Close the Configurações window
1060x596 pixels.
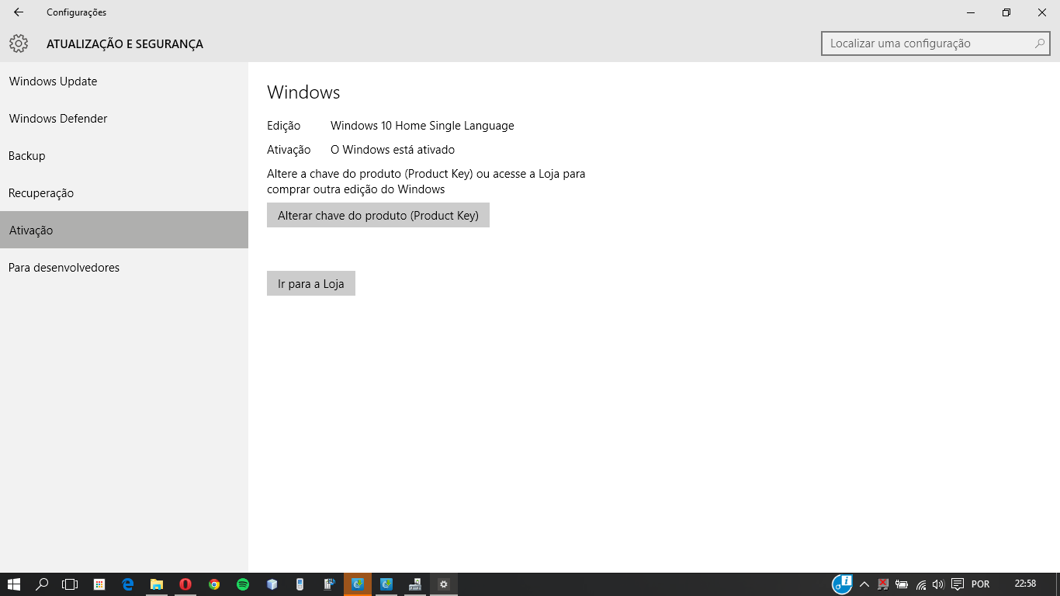[x=1042, y=12]
